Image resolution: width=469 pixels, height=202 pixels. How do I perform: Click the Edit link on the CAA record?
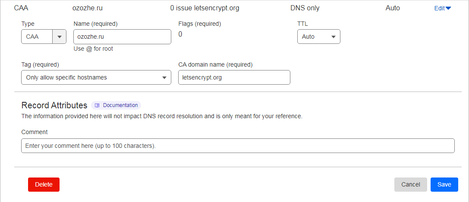pyautogui.click(x=439, y=8)
